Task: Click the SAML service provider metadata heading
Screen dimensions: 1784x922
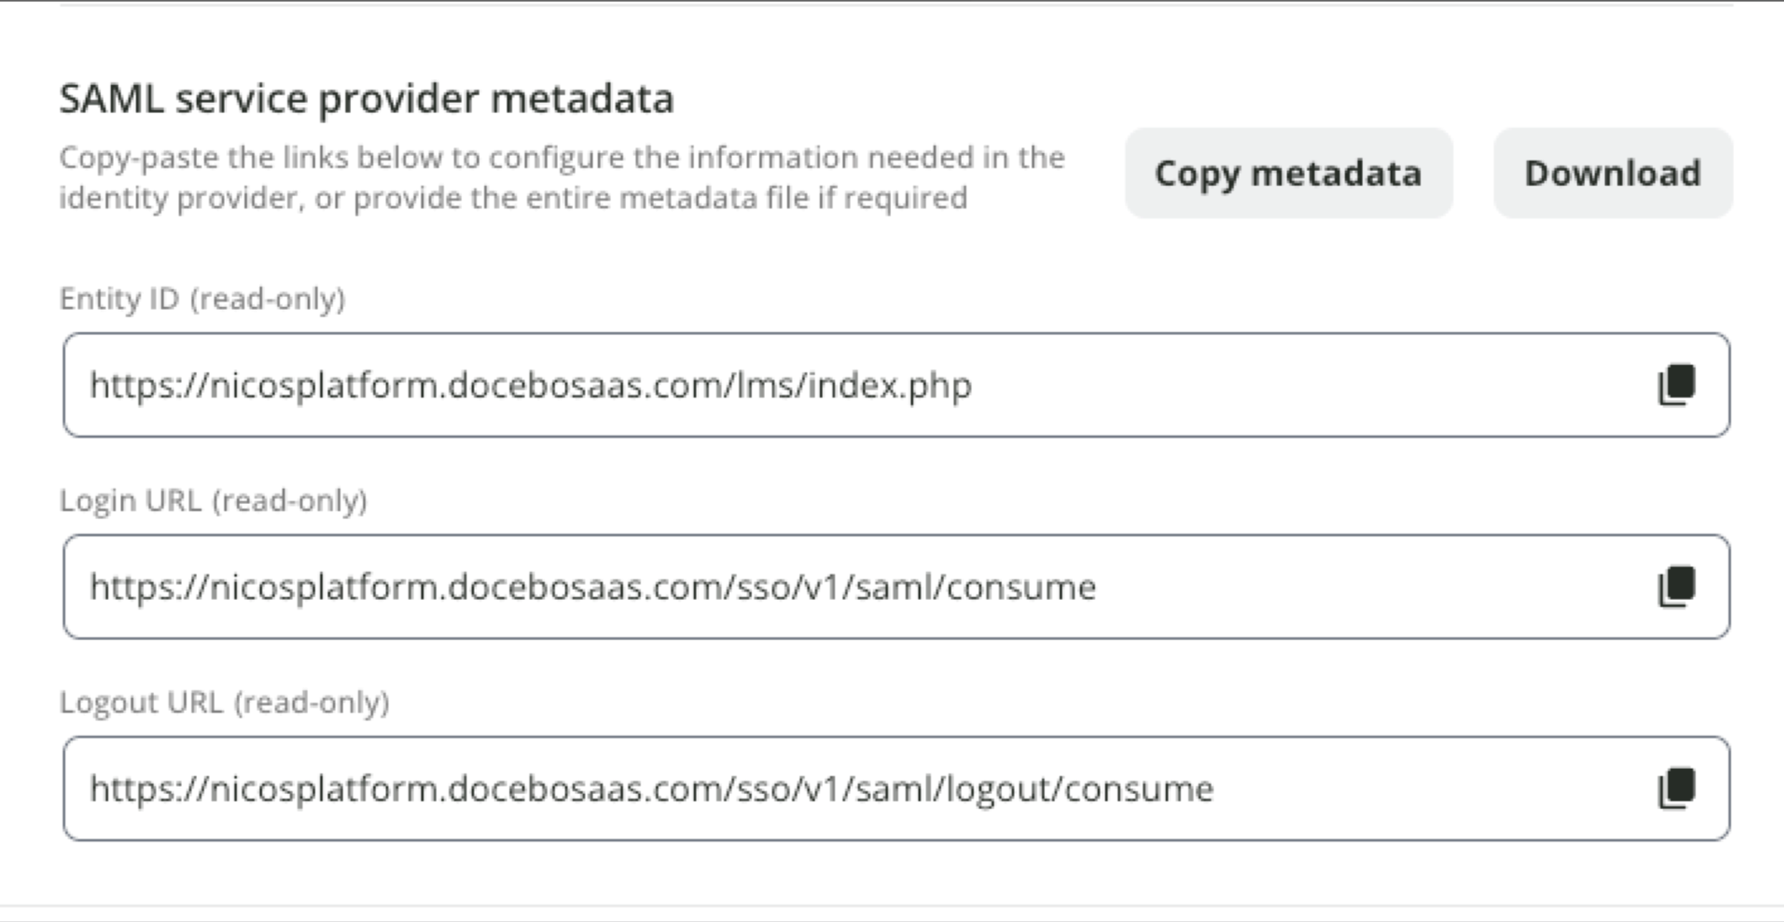Action: (367, 98)
